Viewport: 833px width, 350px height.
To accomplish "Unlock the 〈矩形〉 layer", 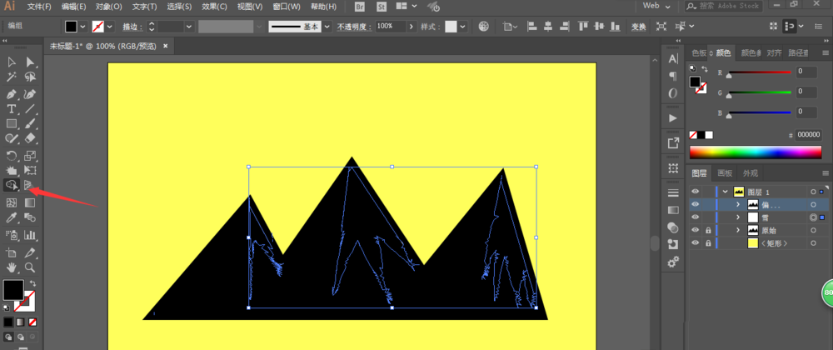I will point(708,243).
